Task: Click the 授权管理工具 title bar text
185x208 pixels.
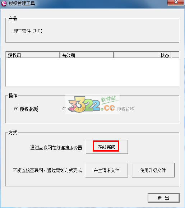Action: (x=22, y=3)
